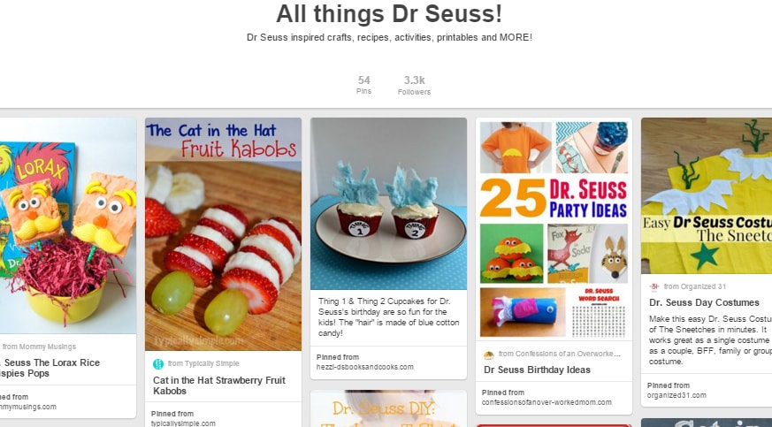The image size is (772, 427).
Task: Click the Organized 31 source logo icon
Action: pos(654,286)
